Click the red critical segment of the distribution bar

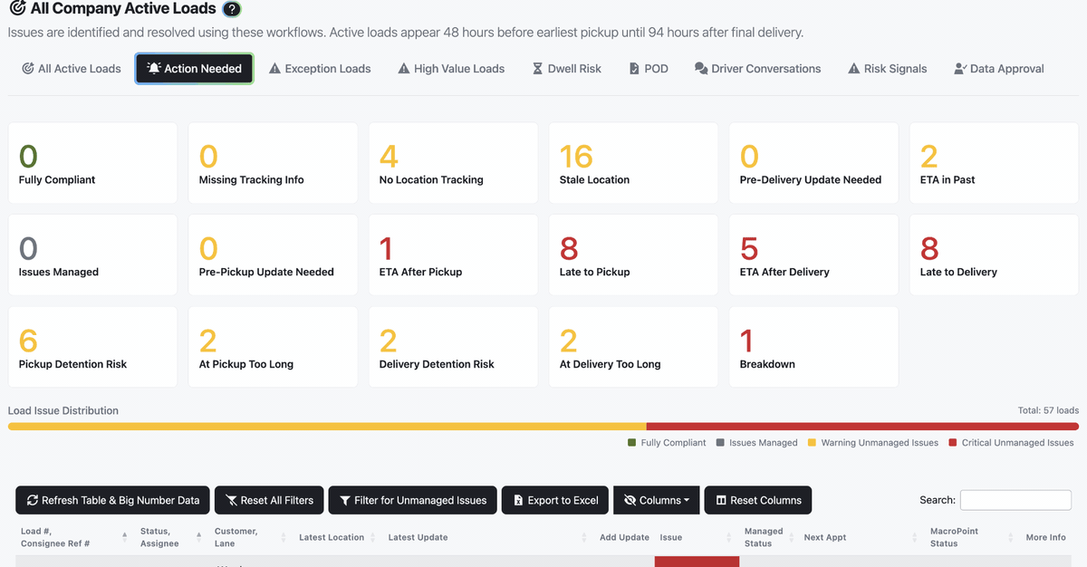[862, 427]
